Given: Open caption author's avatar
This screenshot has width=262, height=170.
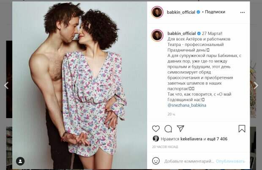Looking at the screenshot, I should (x=157, y=35).
